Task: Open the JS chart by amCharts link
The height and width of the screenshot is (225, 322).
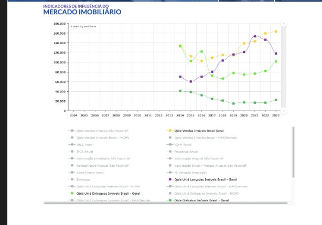Action: tap(82, 26)
